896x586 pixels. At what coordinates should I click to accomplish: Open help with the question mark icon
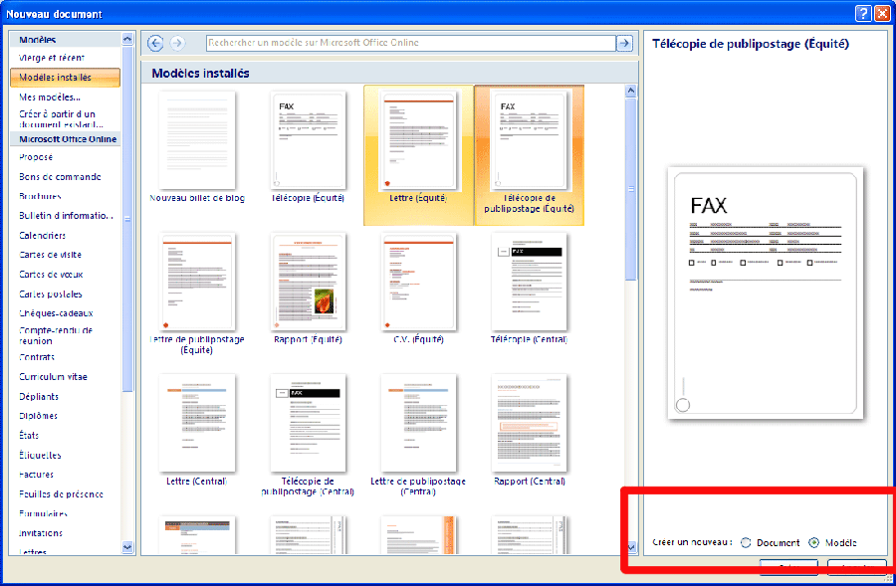(x=862, y=13)
